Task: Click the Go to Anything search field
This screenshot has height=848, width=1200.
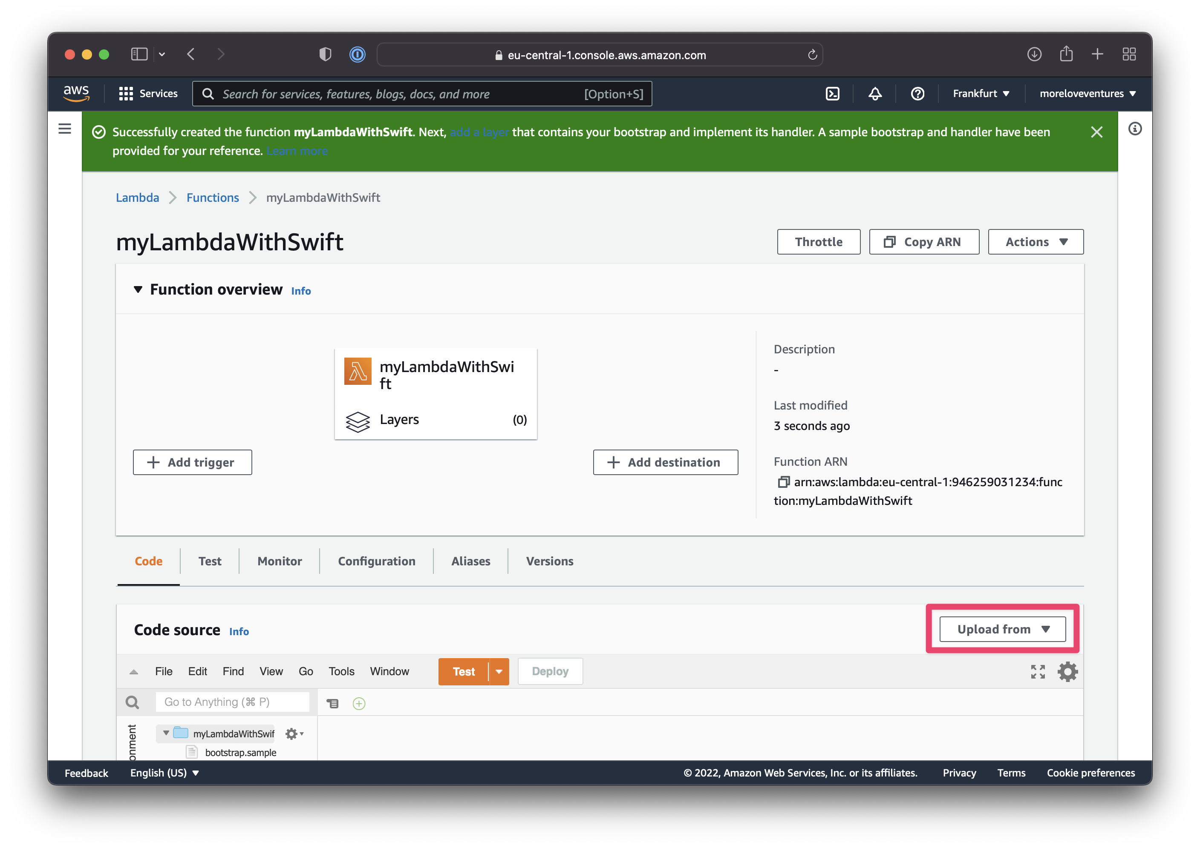Action: pyautogui.click(x=232, y=702)
